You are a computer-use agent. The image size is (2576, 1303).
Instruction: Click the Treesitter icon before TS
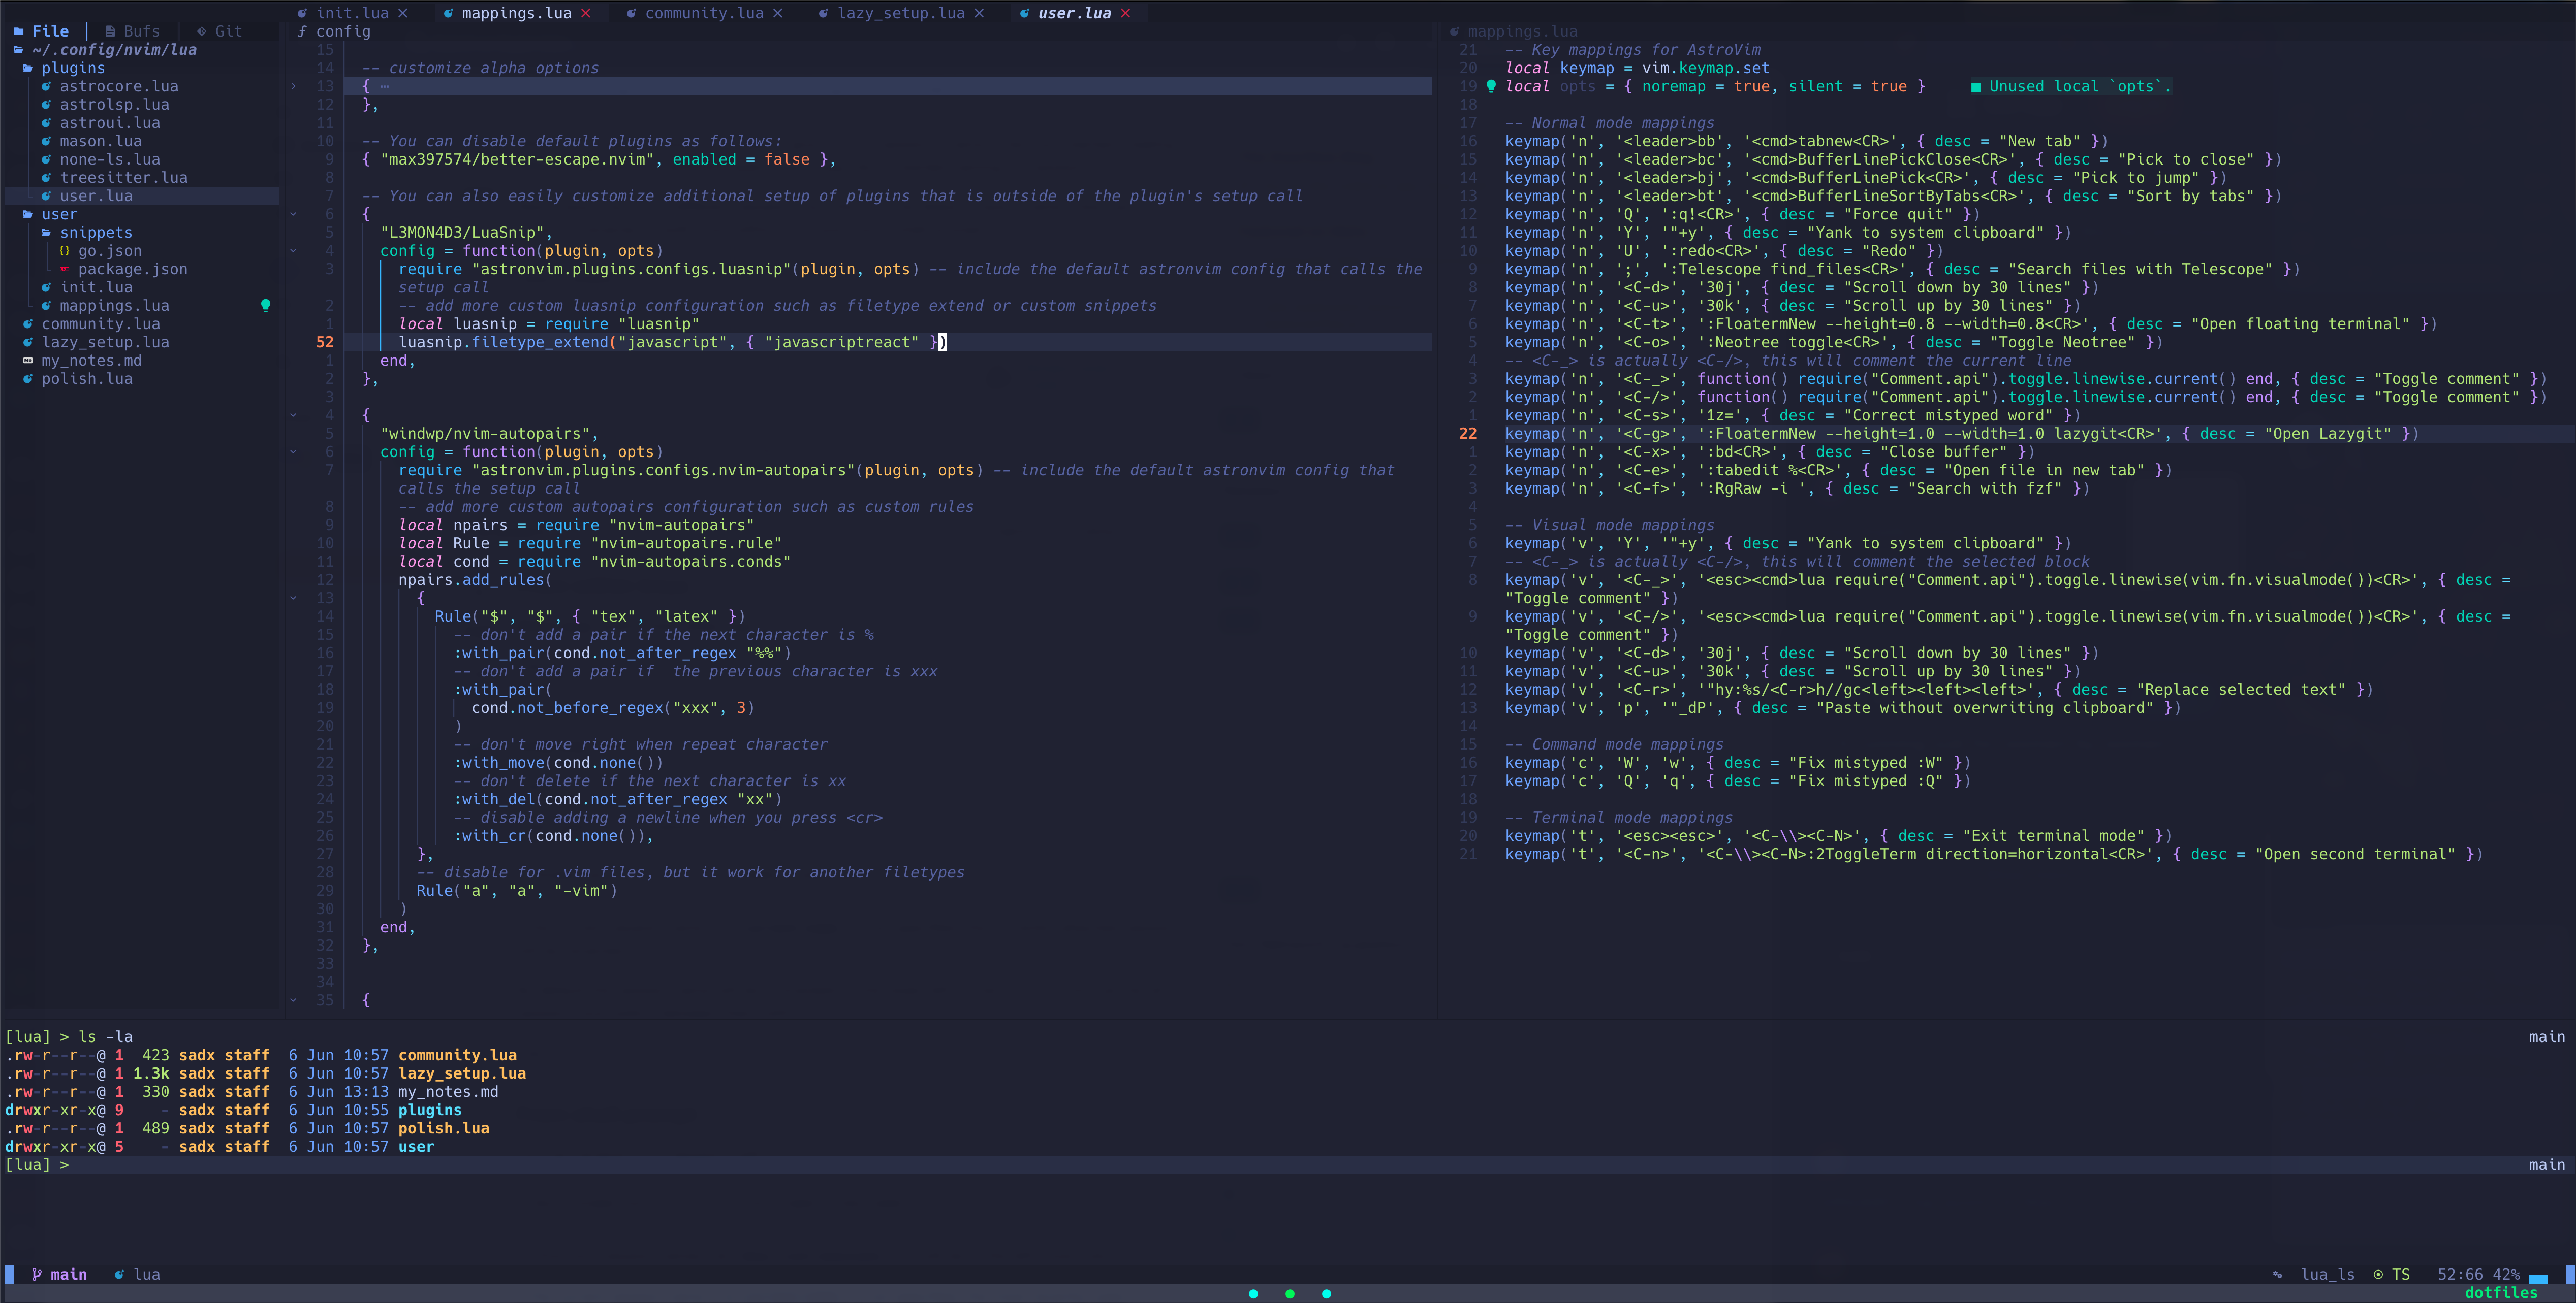pos(2378,1274)
